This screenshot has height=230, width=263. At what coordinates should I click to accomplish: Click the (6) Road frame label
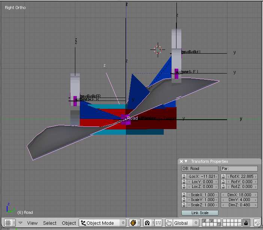(25, 212)
